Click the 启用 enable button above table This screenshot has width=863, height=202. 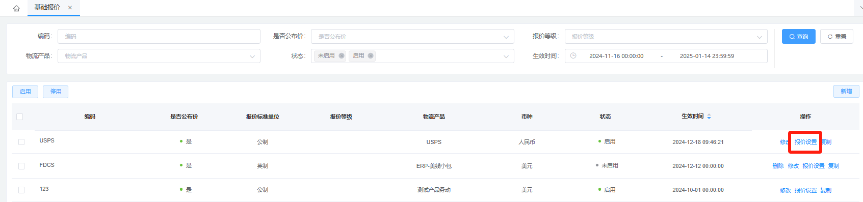tap(25, 92)
